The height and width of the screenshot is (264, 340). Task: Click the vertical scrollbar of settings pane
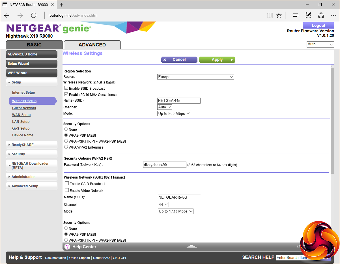pos(332,119)
